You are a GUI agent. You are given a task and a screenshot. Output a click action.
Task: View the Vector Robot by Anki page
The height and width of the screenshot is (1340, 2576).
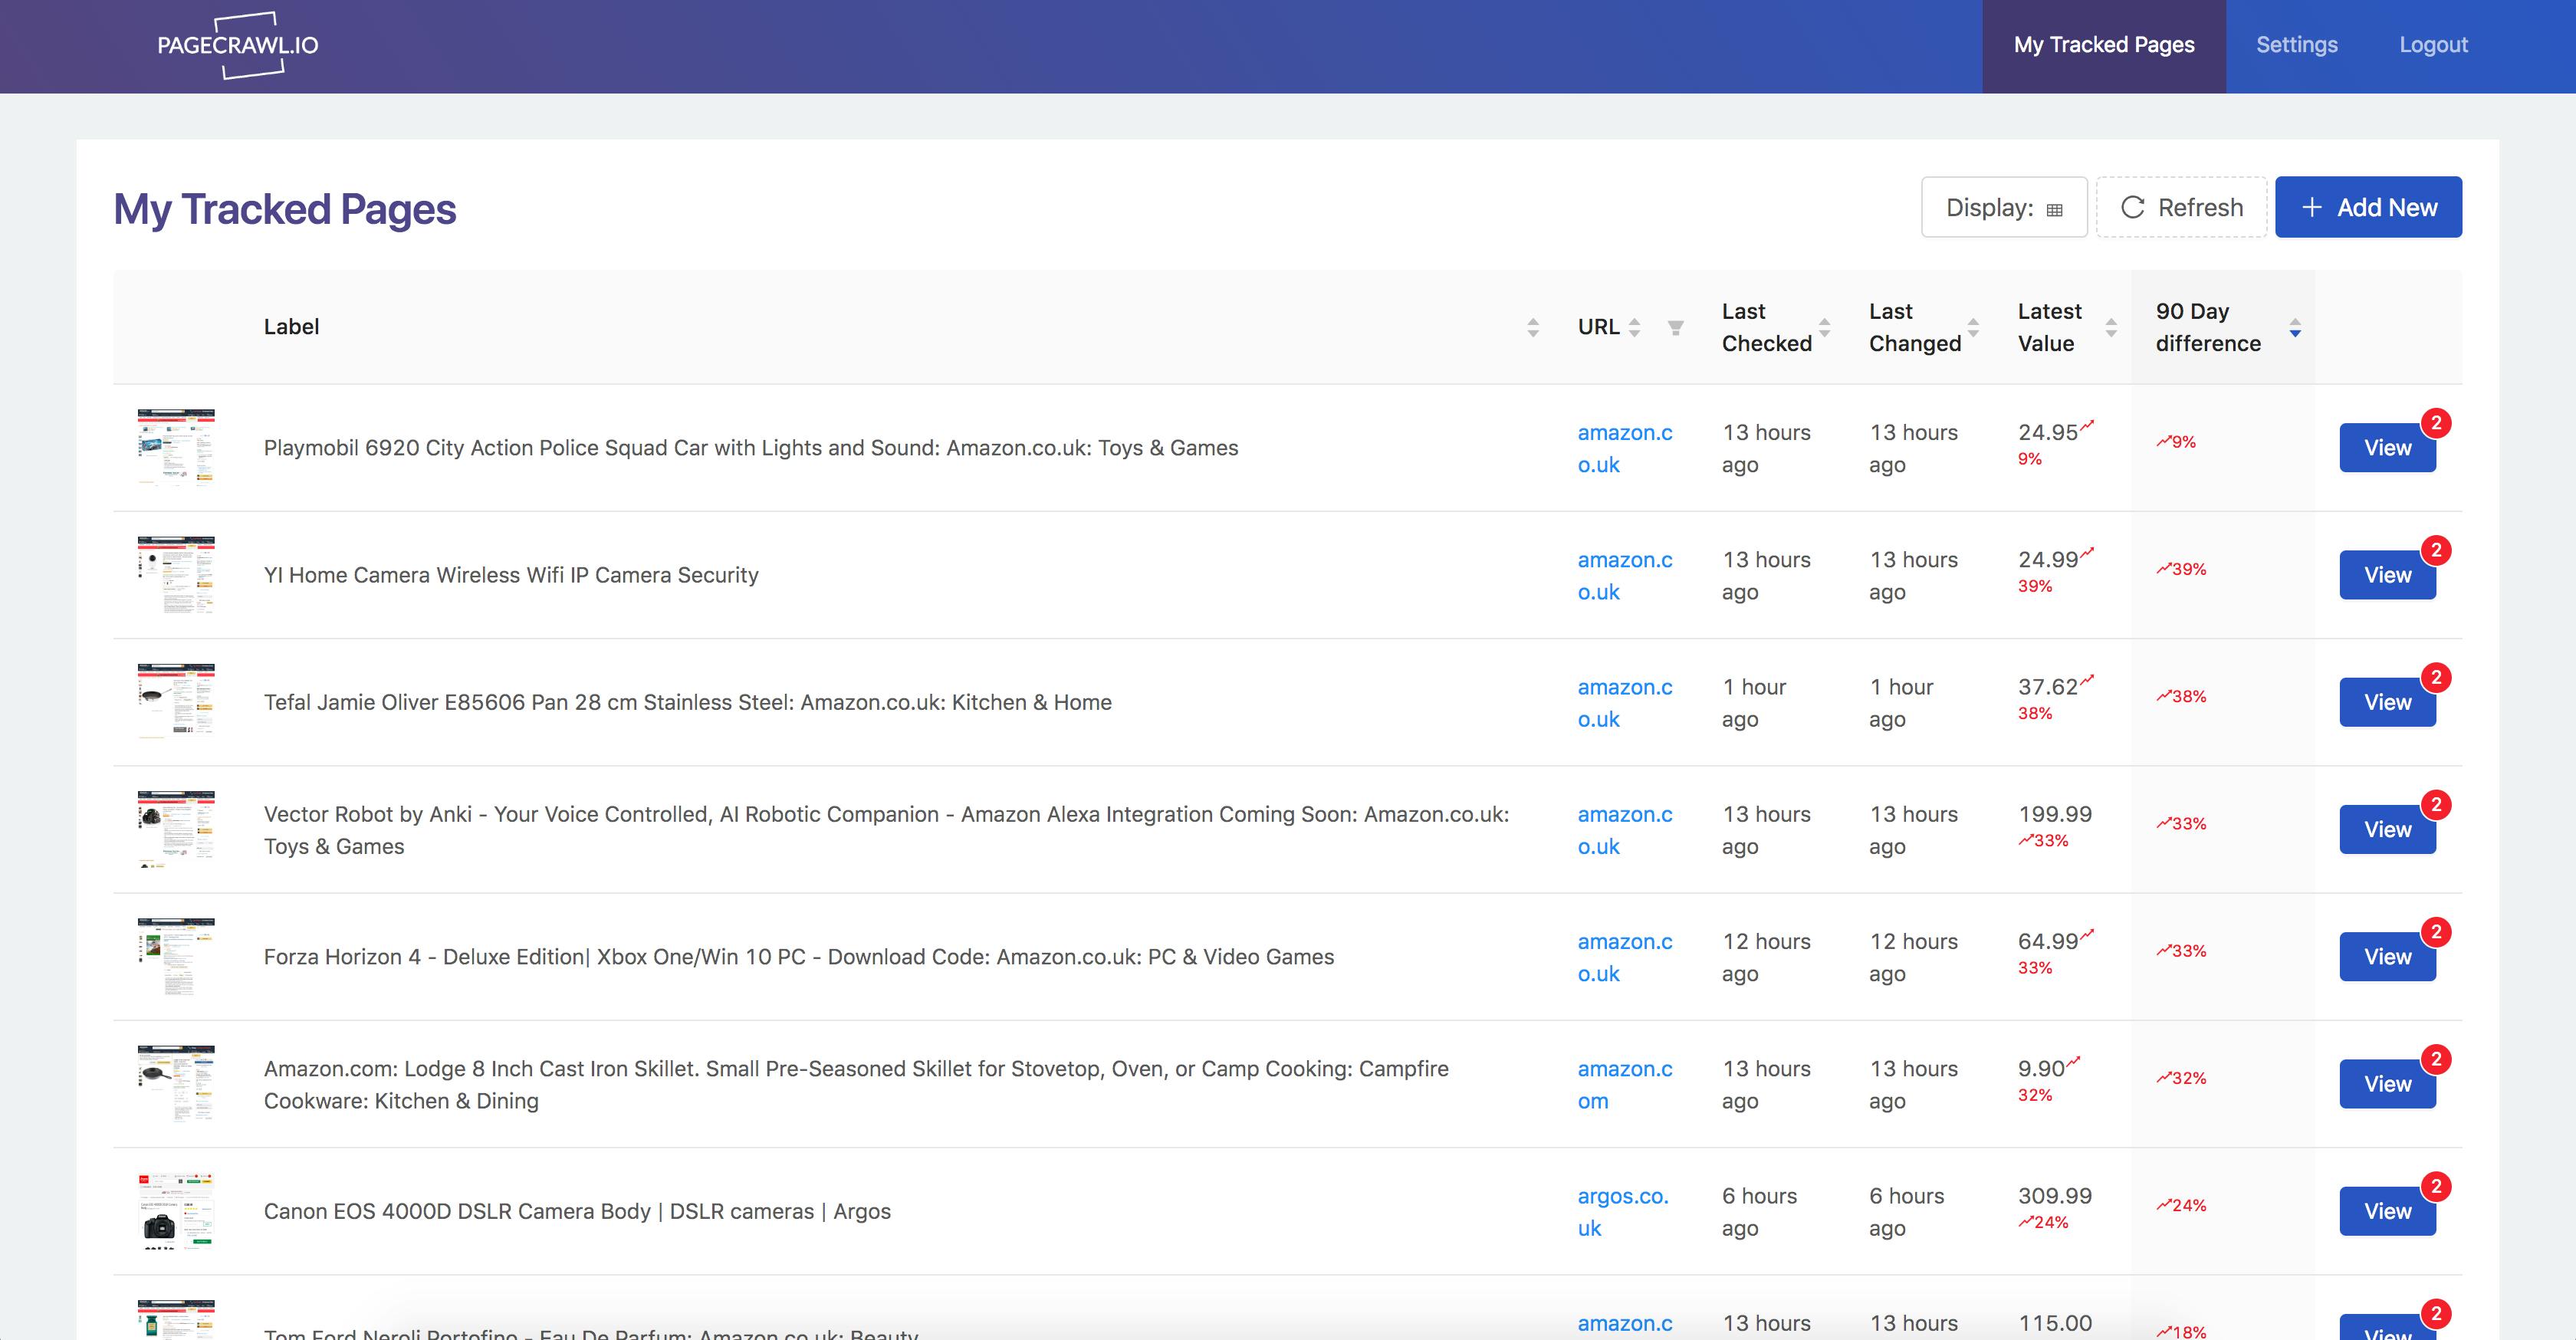click(x=2387, y=829)
